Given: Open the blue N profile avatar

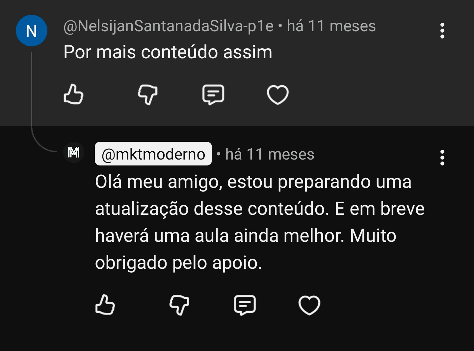Looking at the screenshot, I should (x=32, y=31).
